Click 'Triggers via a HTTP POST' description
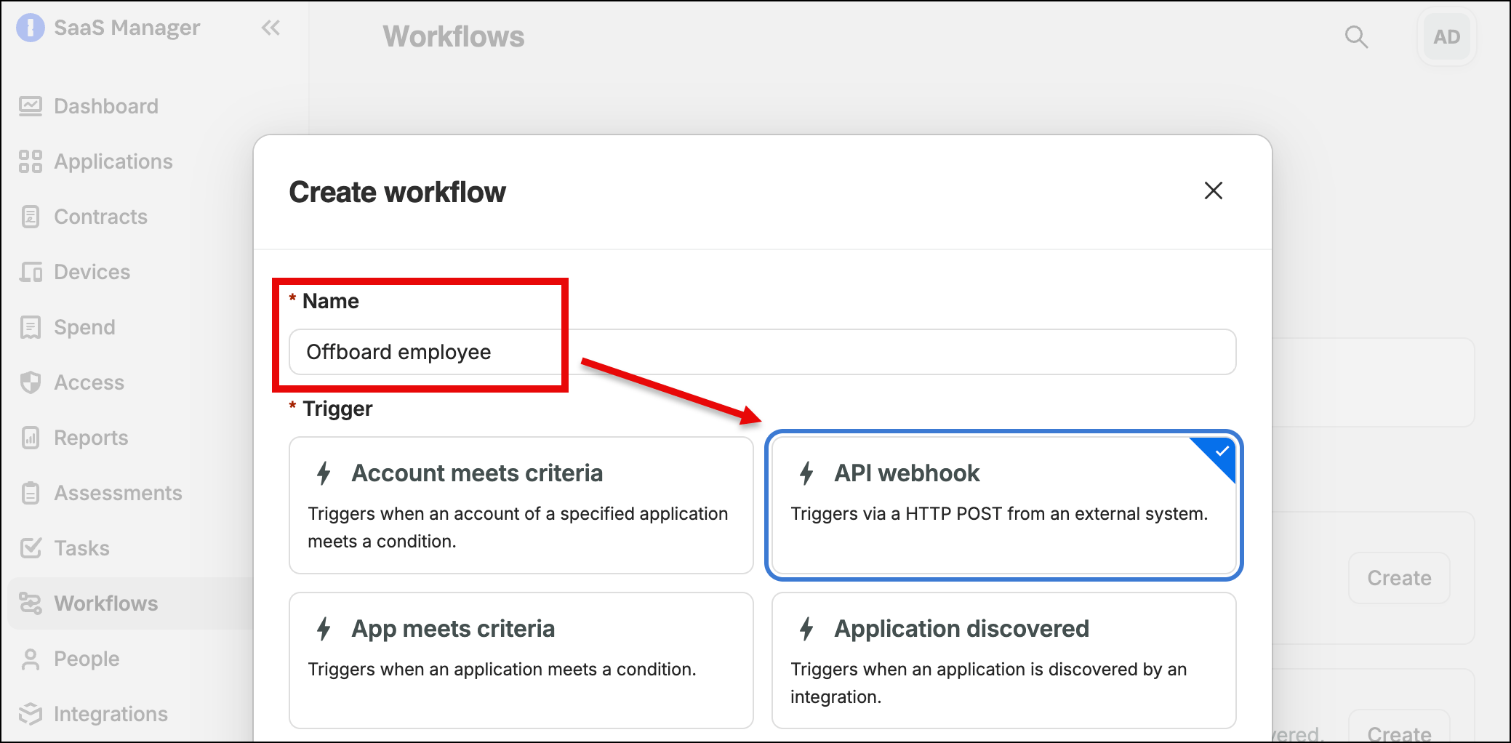This screenshot has height=743, width=1511. pyautogui.click(x=999, y=514)
